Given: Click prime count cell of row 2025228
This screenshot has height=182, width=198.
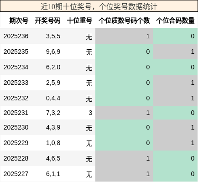Looking at the screenshot, I should (x=124, y=158).
